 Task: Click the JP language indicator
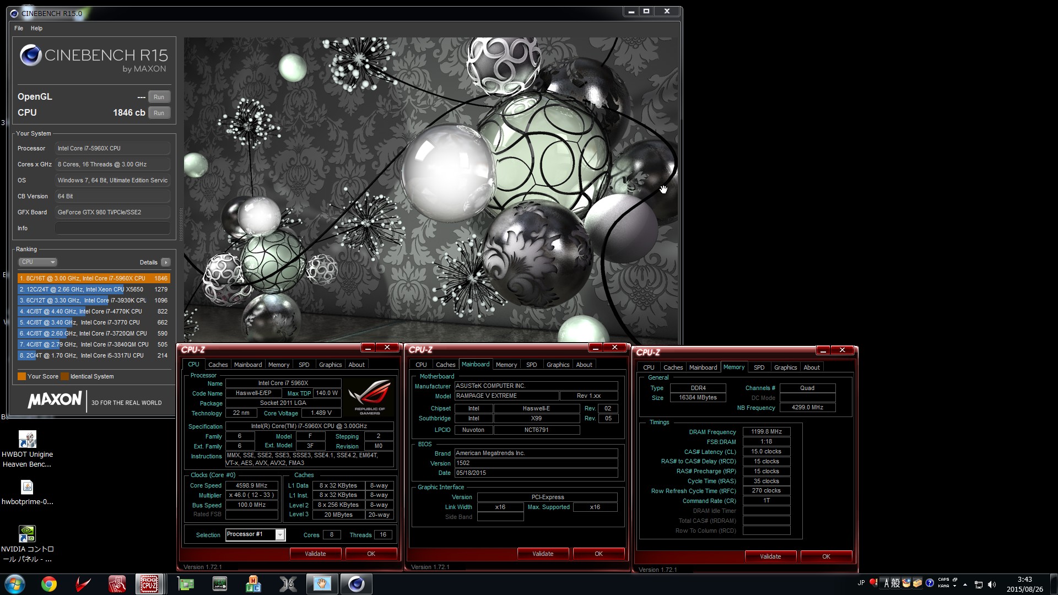[x=861, y=583]
